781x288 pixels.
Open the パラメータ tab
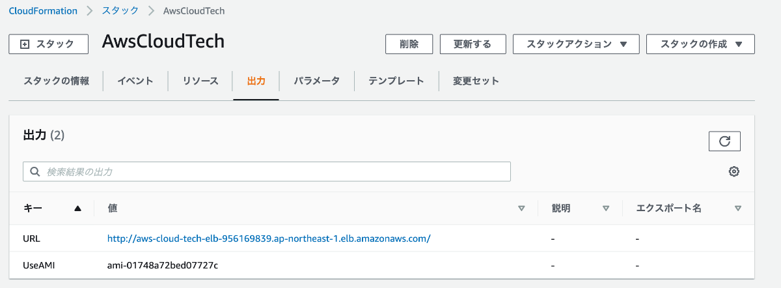(316, 81)
